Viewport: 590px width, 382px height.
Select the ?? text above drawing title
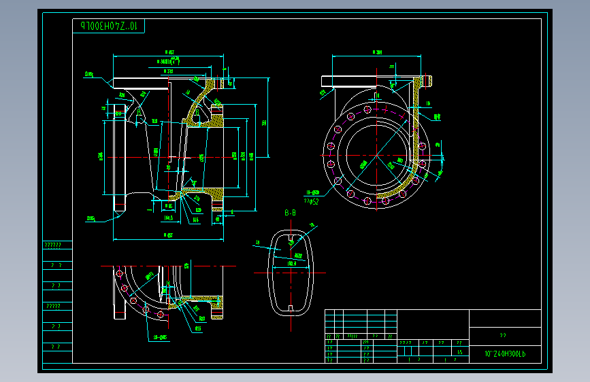pos(503,335)
